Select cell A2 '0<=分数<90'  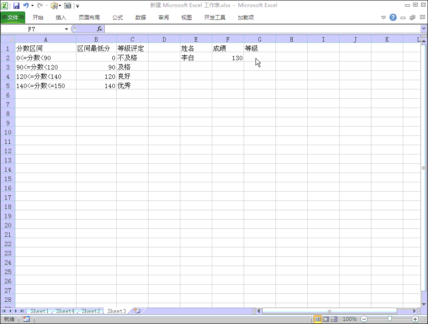click(x=46, y=58)
